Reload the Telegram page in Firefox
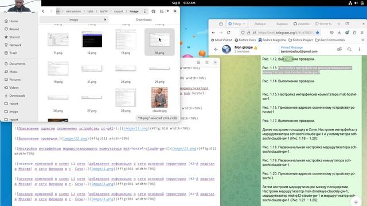This screenshot has width=367, height=206. 228,33
